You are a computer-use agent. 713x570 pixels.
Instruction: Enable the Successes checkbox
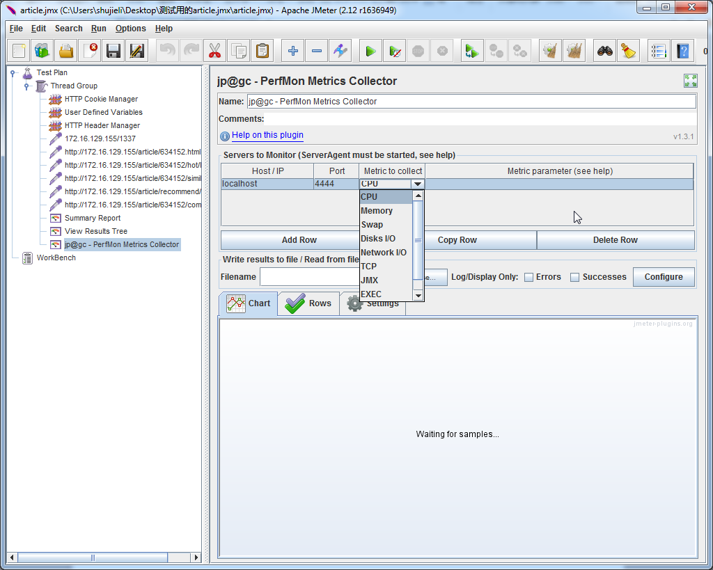tap(574, 277)
